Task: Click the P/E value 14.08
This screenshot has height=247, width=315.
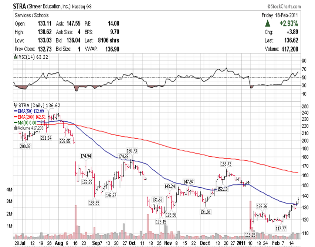Action: (114, 24)
